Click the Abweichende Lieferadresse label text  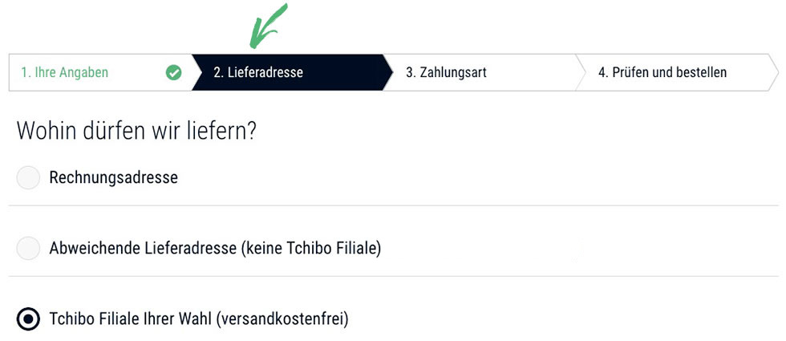(143, 248)
